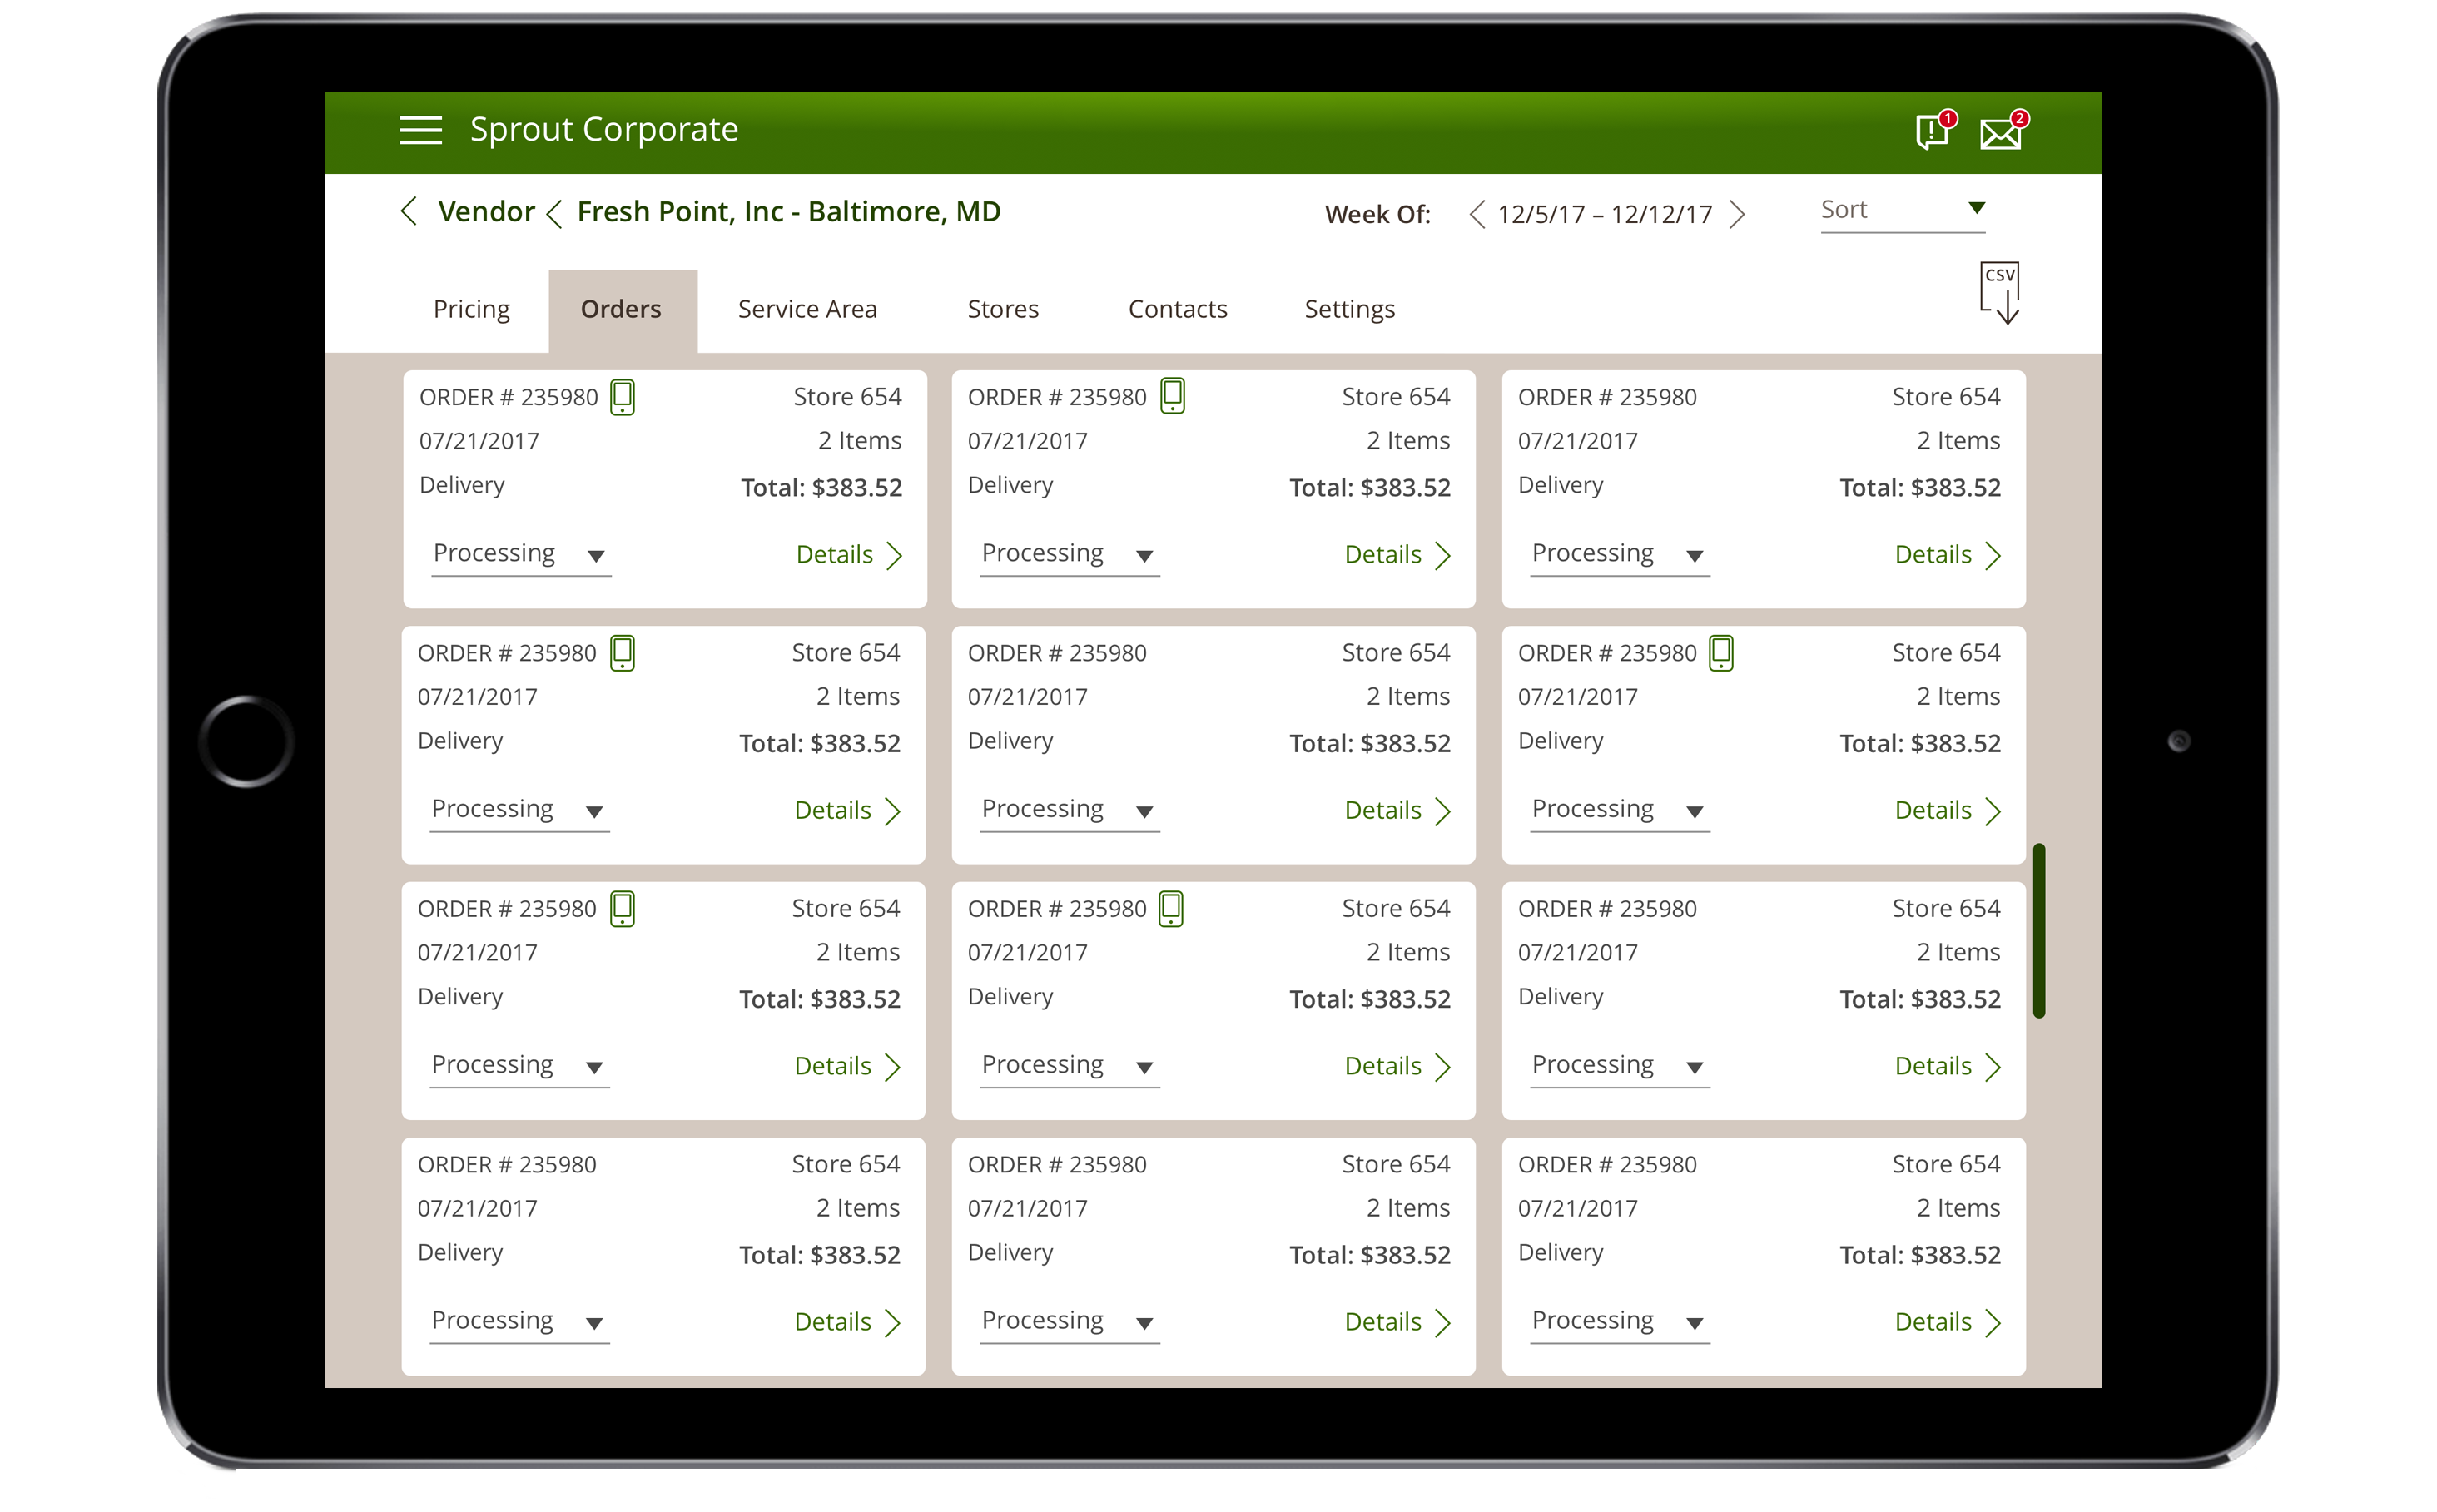Expand Processing status in third row, middle column card
Screen dimensions: 2437x1512
click(1069, 1067)
